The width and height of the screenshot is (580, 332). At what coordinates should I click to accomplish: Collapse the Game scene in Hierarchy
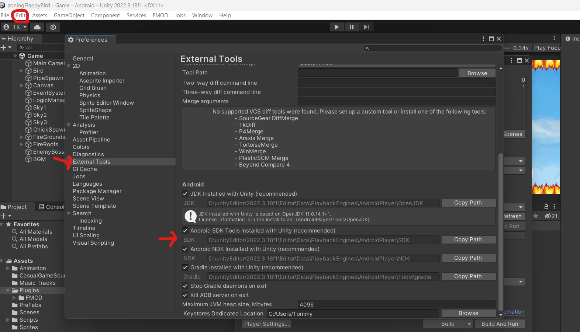pos(15,56)
